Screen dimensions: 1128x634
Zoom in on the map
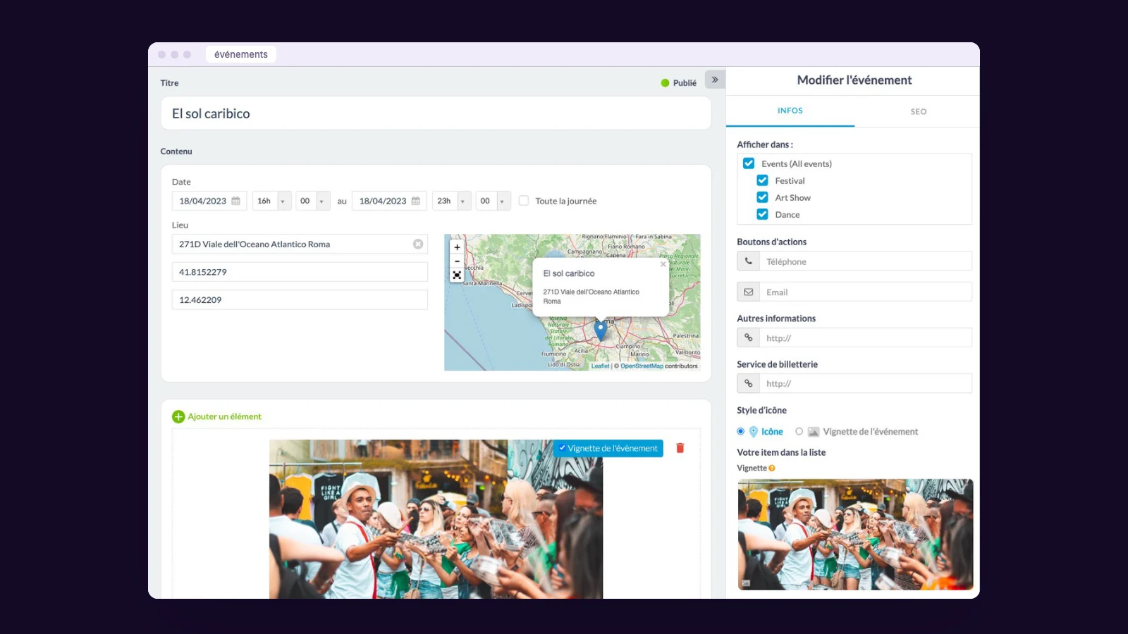[x=457, y=247]
